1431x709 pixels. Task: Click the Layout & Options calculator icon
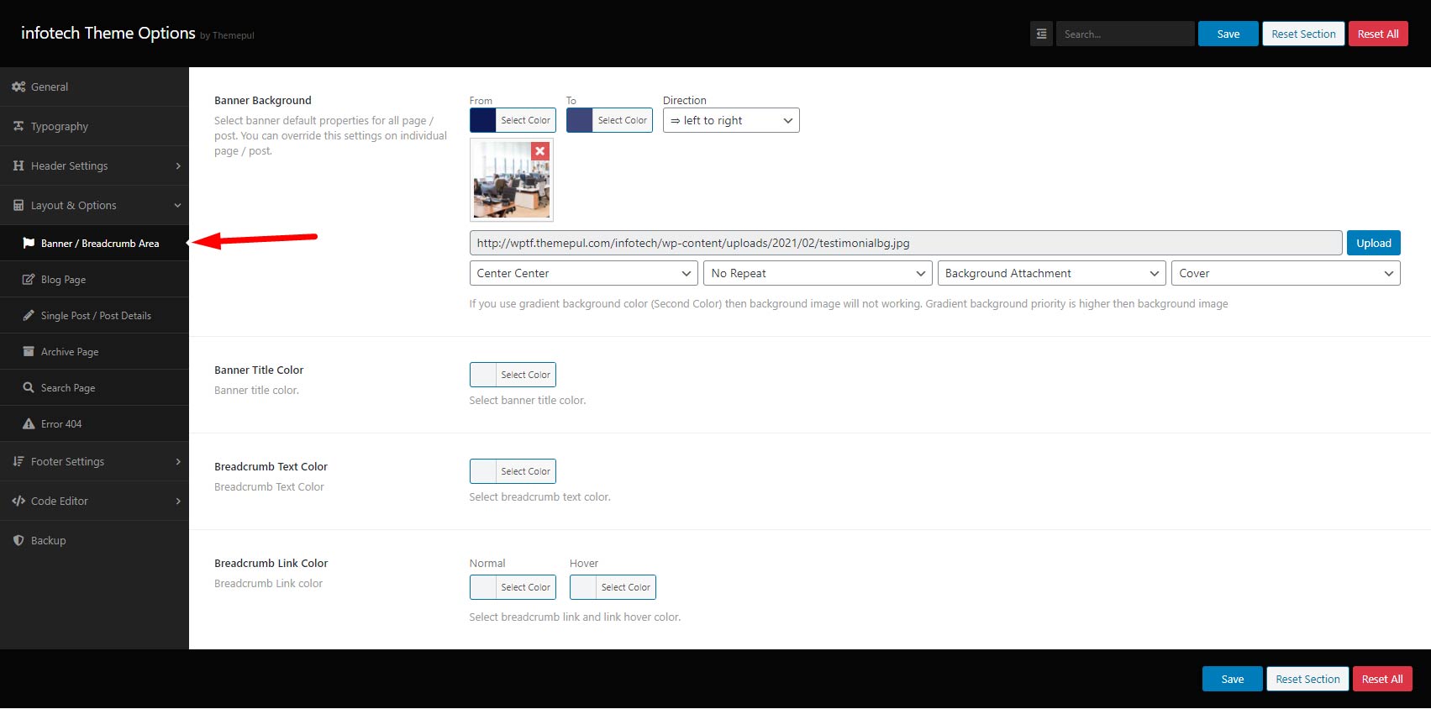pyautogui.click(x=18, y=205)
